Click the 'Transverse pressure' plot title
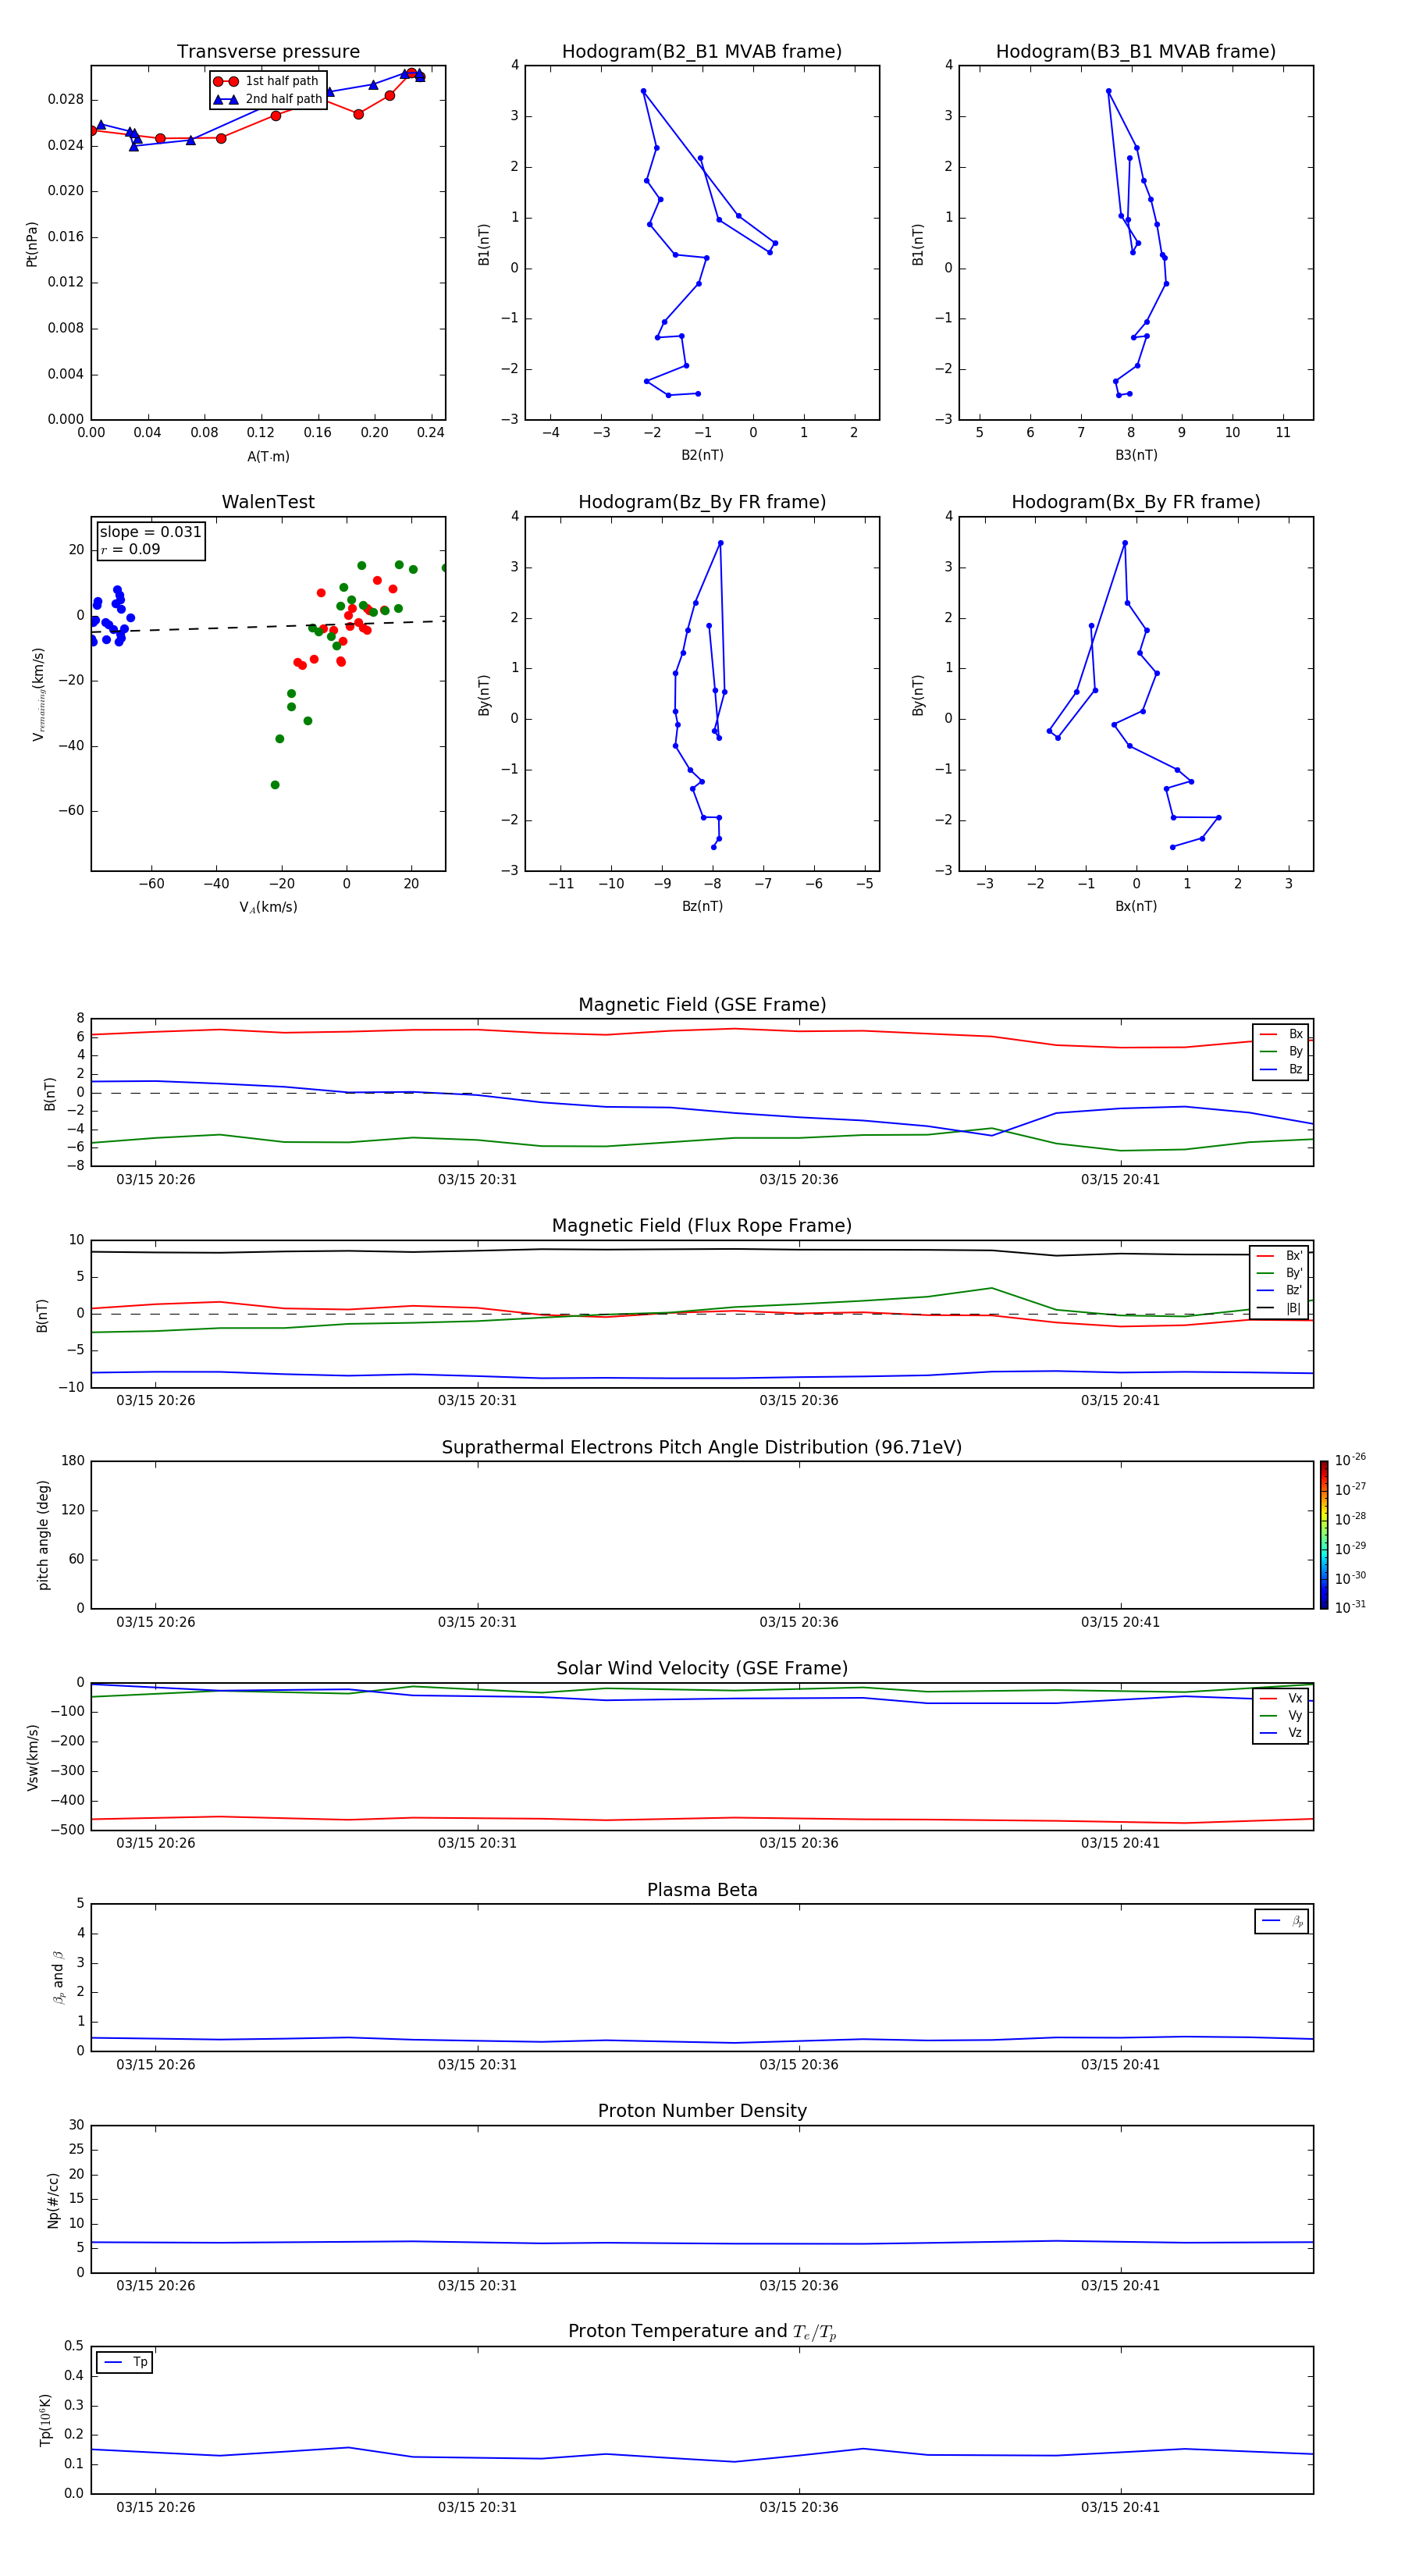Screen dimensions: 1405x2576 tap(268, 51)
